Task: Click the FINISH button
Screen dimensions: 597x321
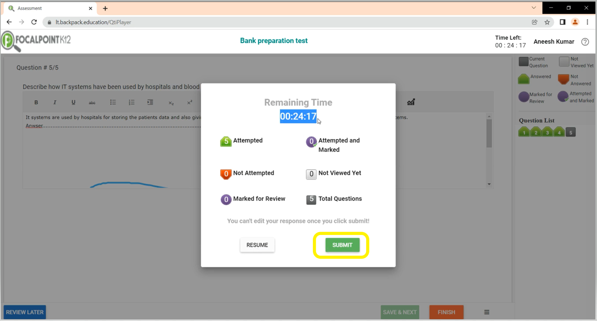Action: click(x=446, y=312)
